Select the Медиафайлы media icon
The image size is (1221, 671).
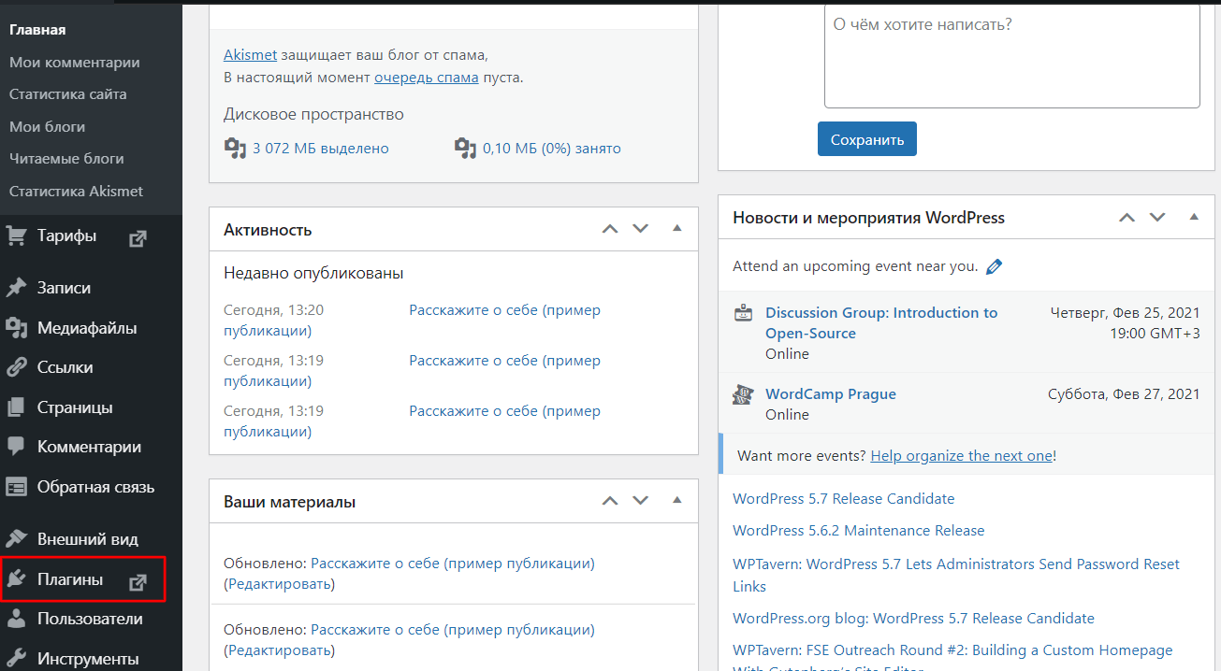[x=16, y=328]
